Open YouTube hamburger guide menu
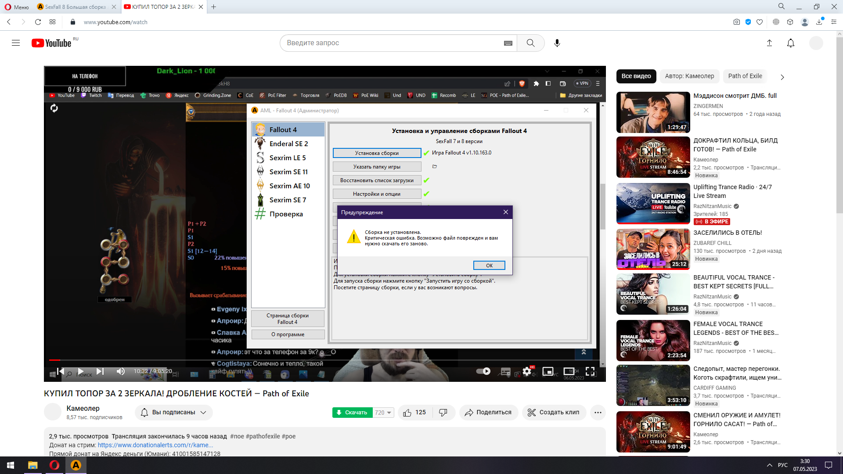Image resolution: width=843 pixels, height=474 pixels. (16, 43)
